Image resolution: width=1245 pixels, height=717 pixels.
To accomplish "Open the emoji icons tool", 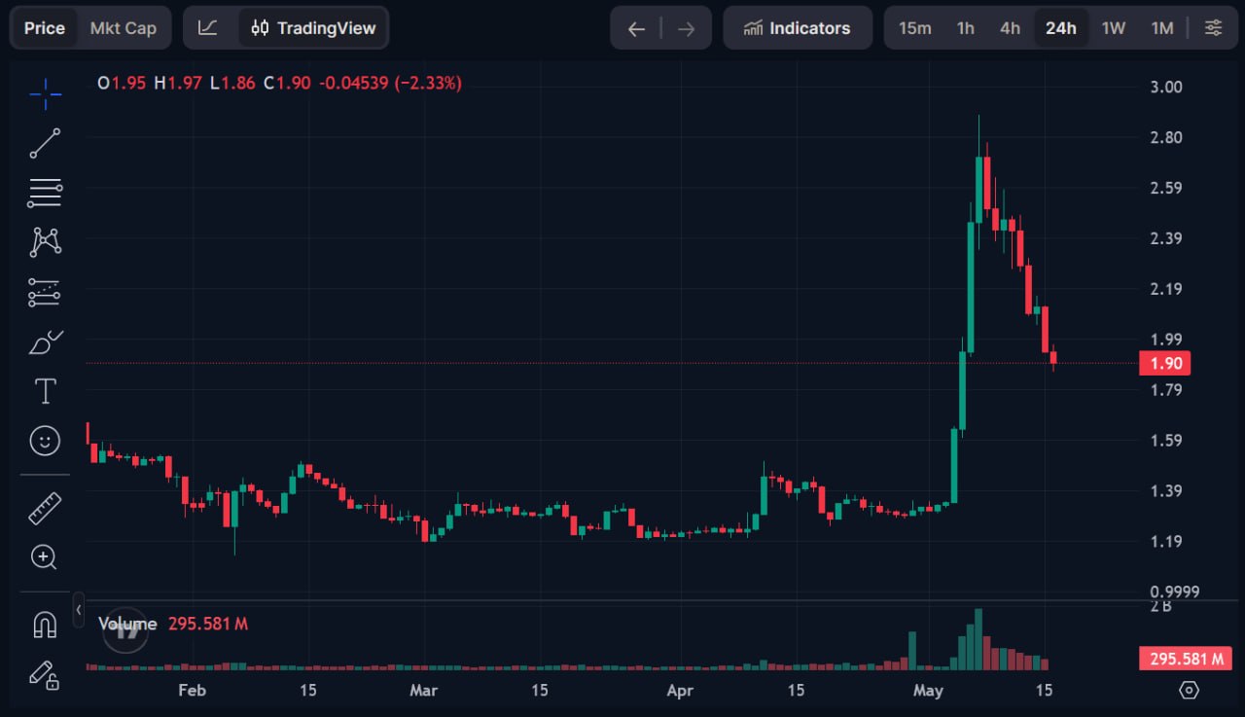I will click(x=45, y=441).
